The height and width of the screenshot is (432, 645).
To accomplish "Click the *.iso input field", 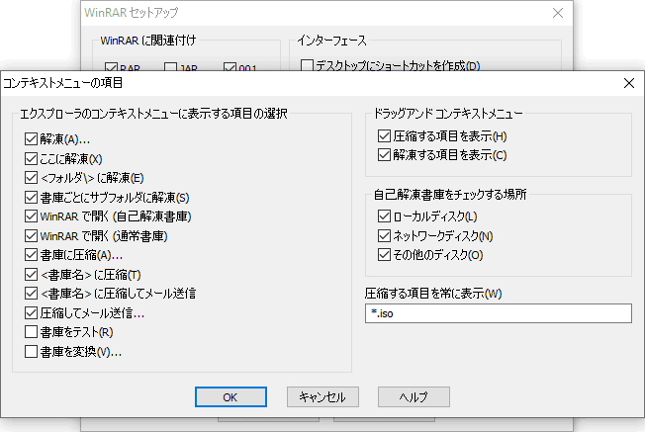I will (x=499, y=313).
